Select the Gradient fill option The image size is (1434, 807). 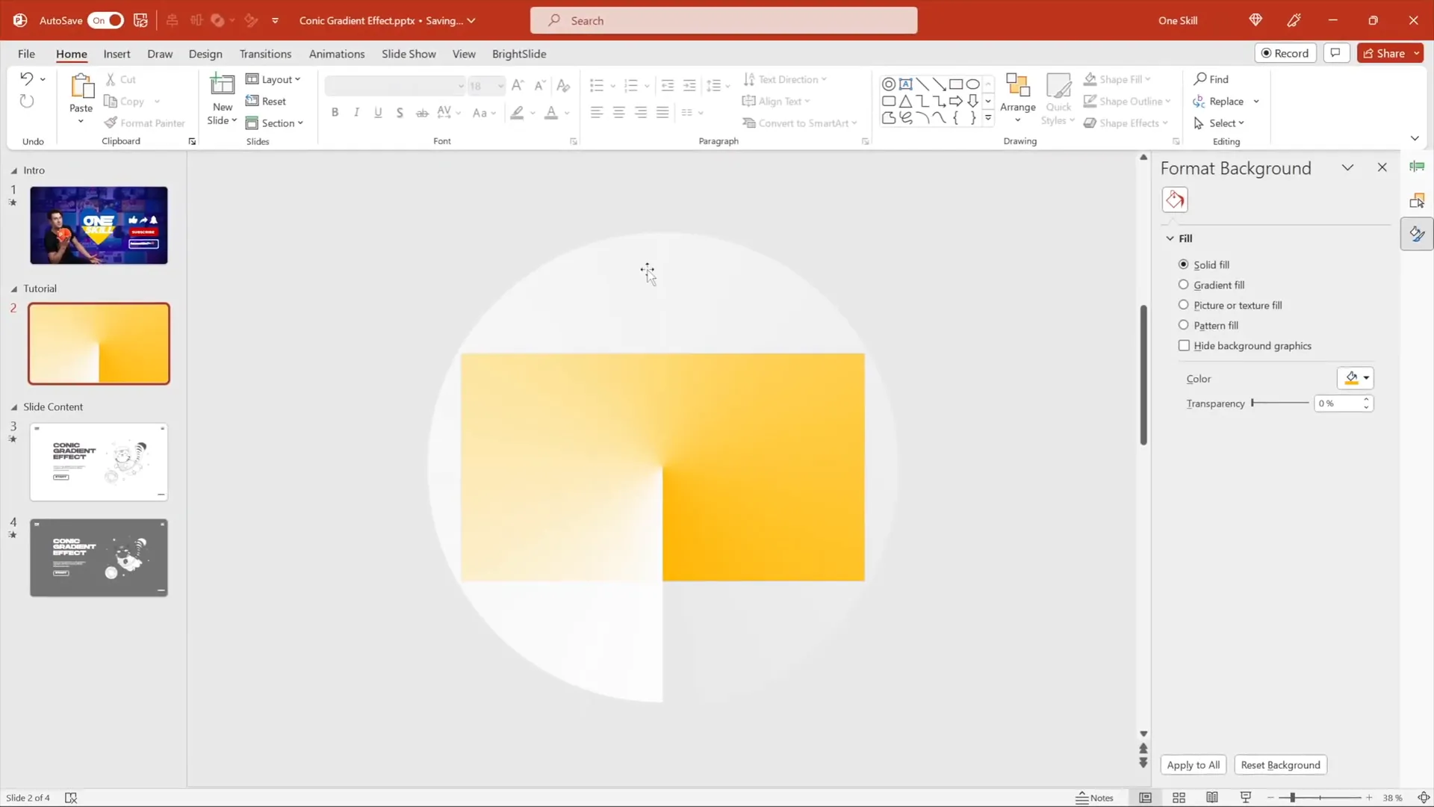tap(1184, 285)
